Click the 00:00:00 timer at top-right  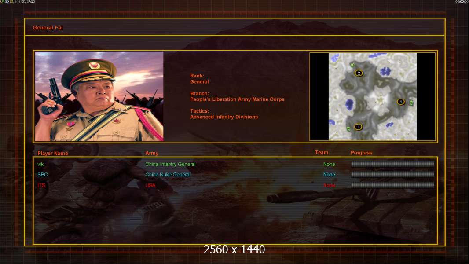click(x=462, y=1)
